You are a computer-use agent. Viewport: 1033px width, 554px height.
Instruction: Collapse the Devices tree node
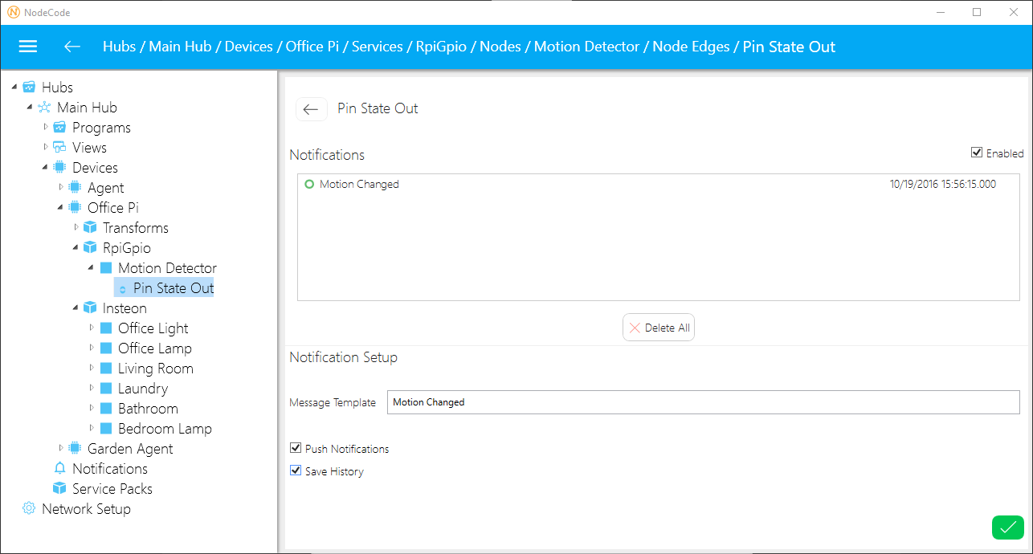tap(45, 168)
